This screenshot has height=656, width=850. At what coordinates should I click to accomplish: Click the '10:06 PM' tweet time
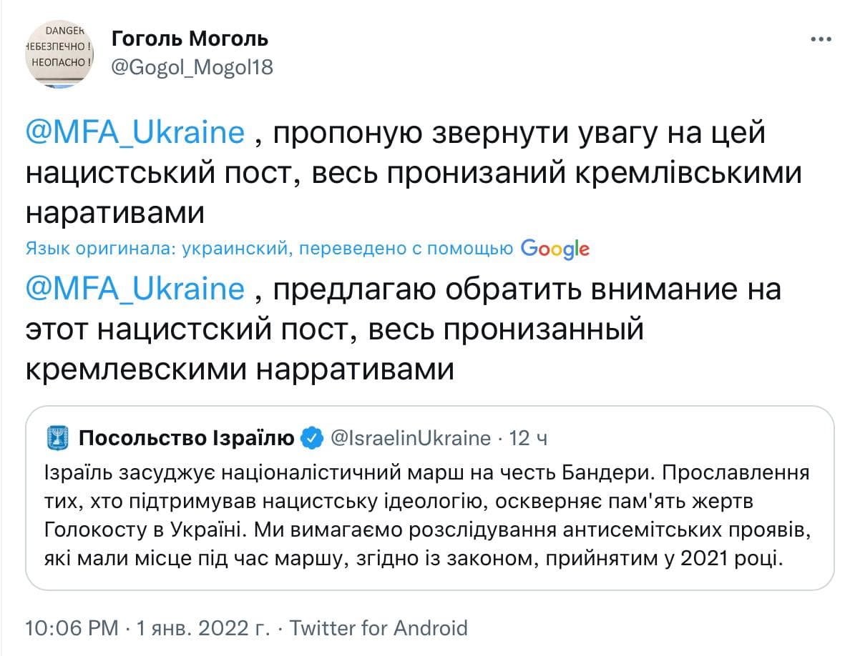point(72,628)
